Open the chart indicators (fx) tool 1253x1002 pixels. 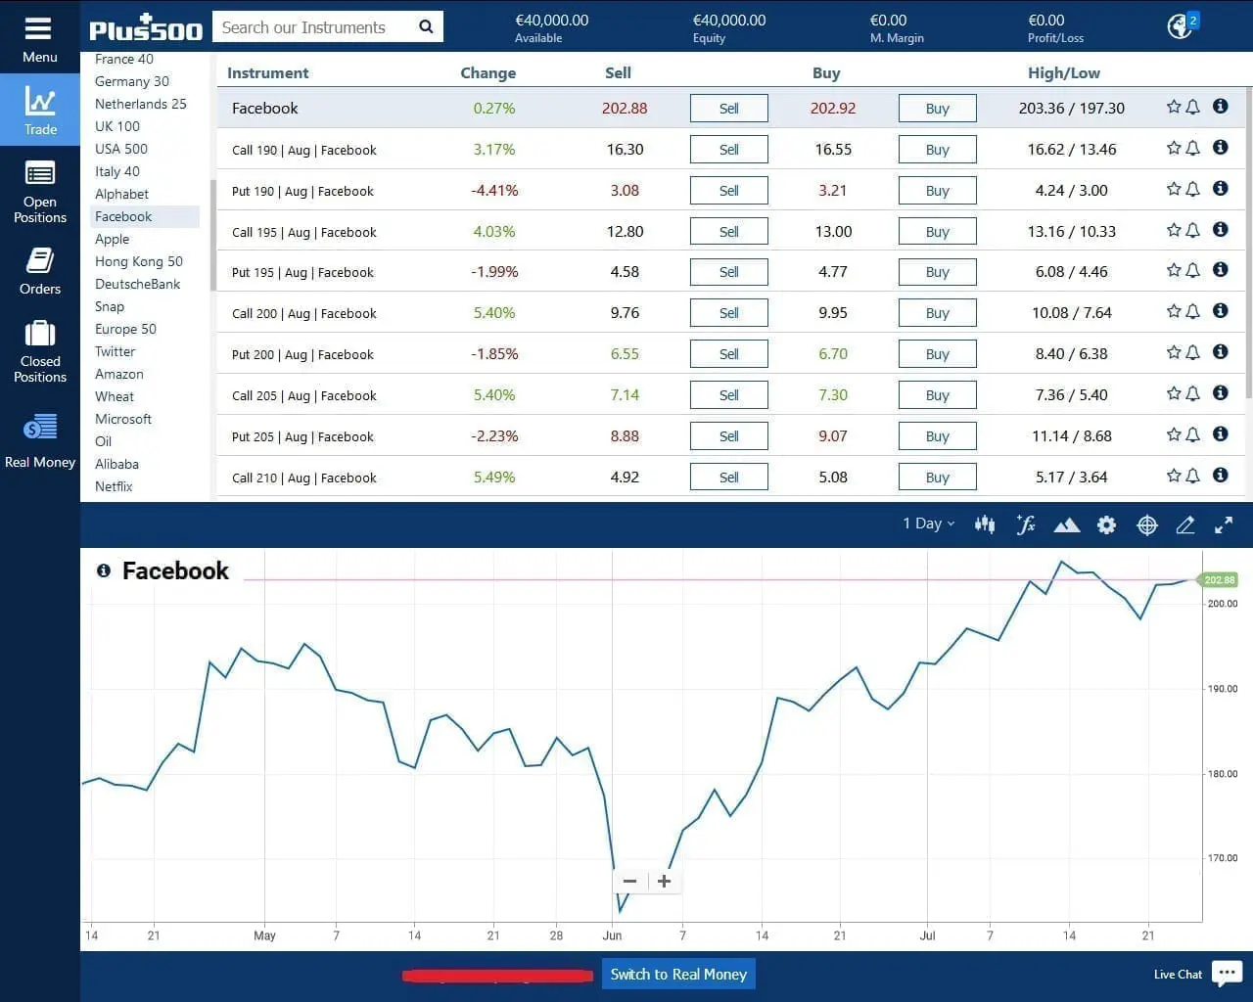point(1025,524)
